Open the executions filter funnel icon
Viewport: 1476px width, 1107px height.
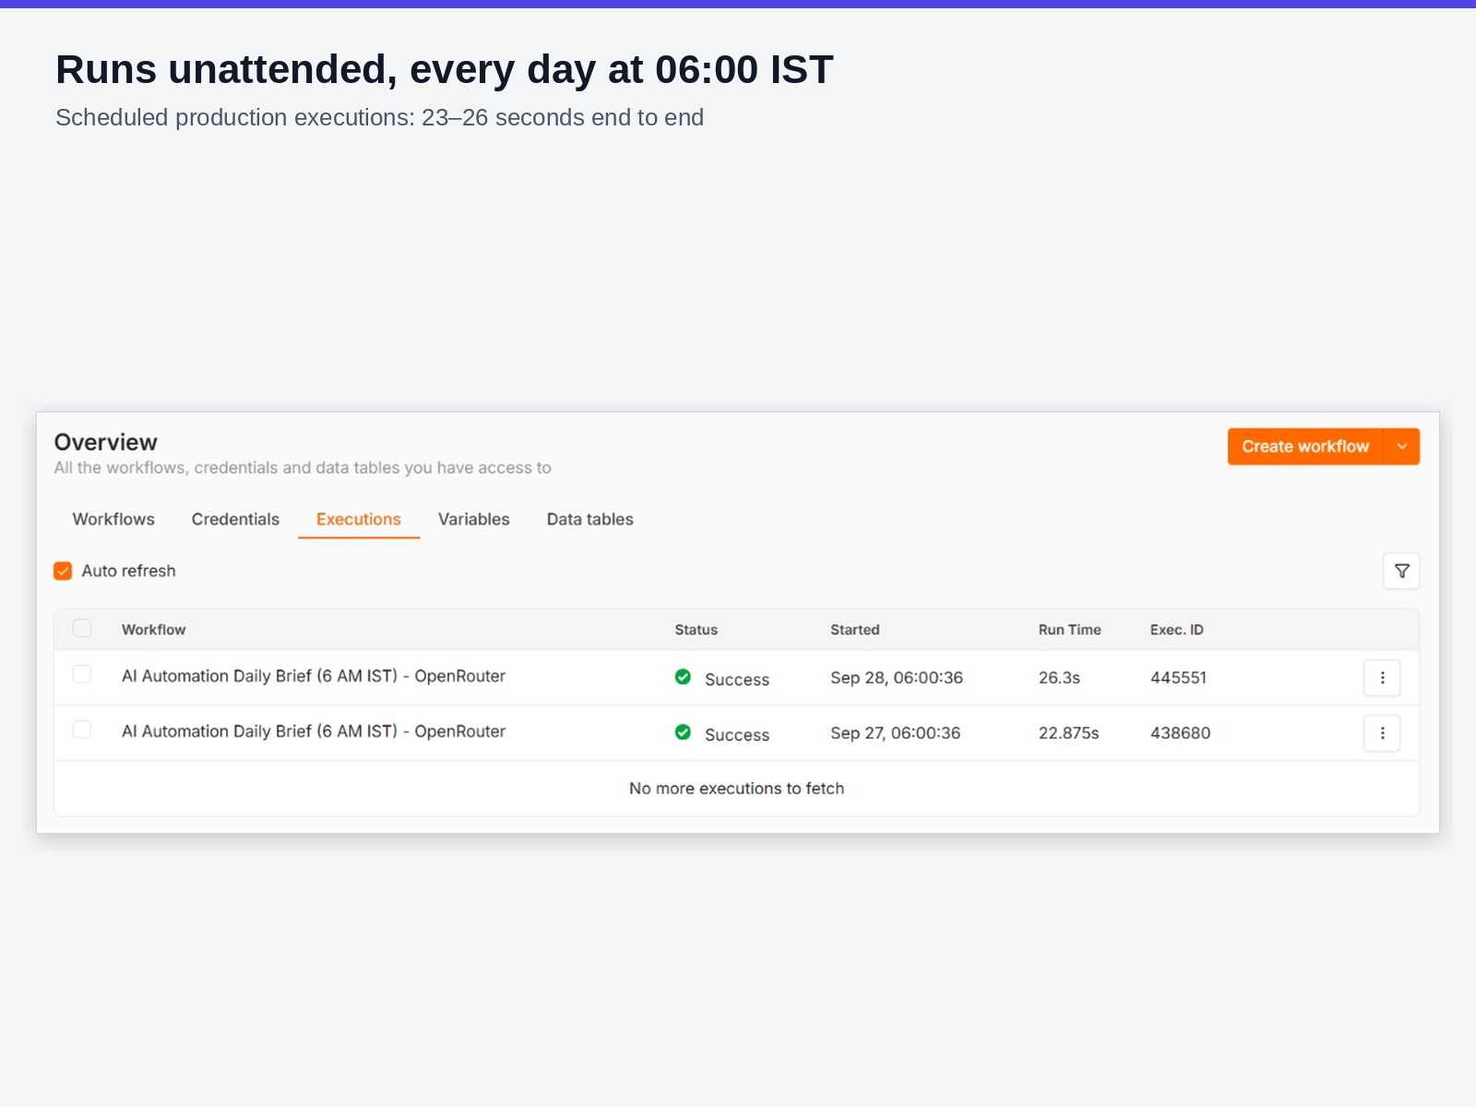point(1401,571)
